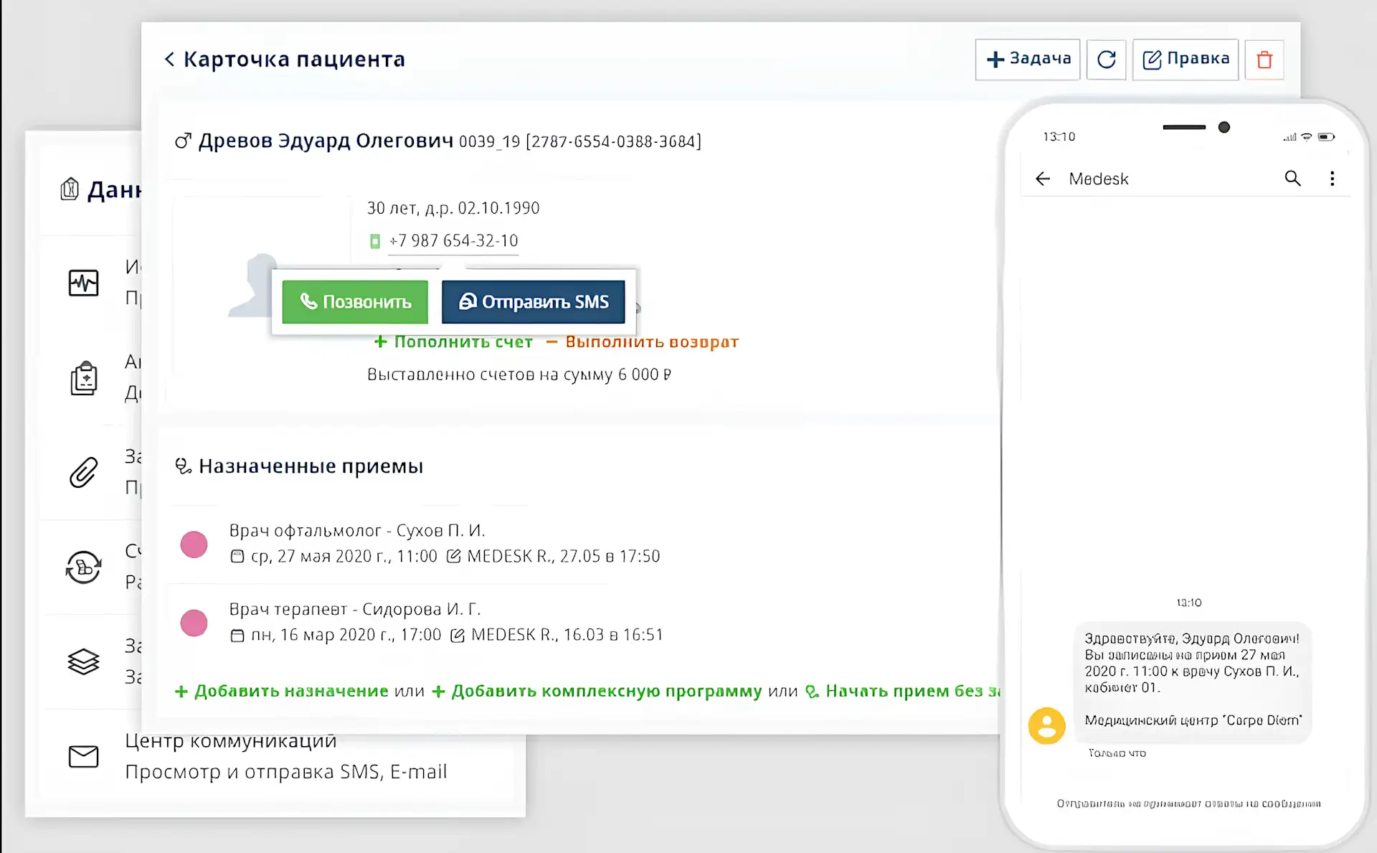Click the Назначенные приемы heading

(x=311, y=466)
